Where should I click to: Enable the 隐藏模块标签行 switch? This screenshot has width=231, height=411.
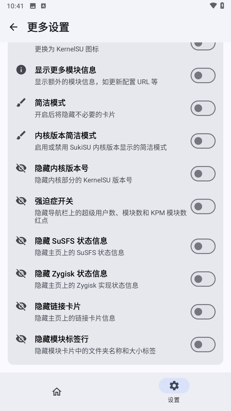point(203,345)
